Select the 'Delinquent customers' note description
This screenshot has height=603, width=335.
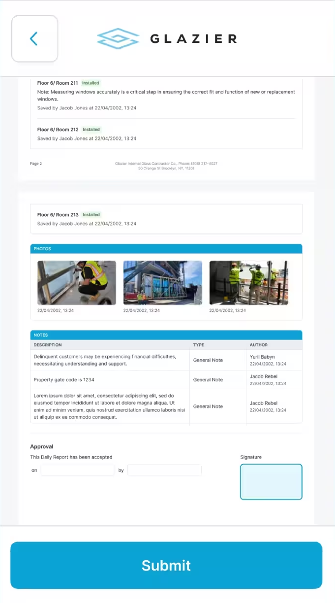tap(105, 360)
